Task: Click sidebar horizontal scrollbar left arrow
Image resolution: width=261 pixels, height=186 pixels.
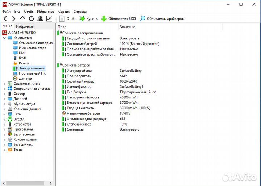Action: [4, 183]
